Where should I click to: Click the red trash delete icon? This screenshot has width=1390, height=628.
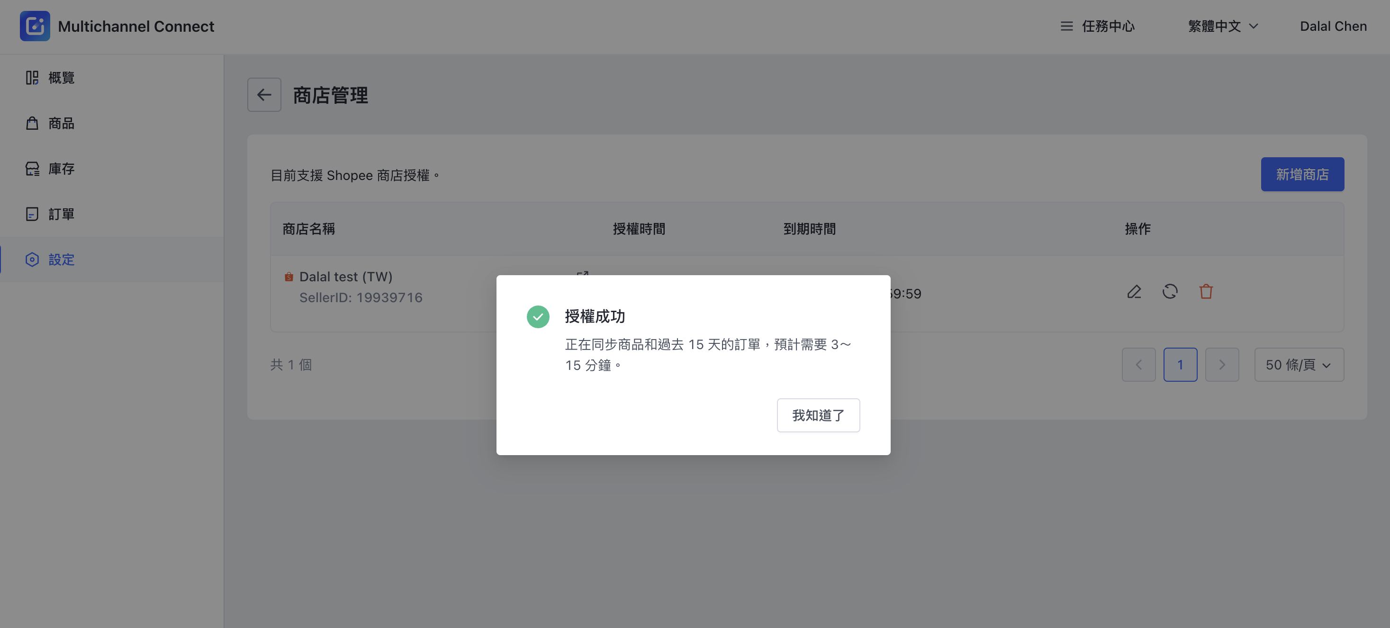[x=1205, y=292]
